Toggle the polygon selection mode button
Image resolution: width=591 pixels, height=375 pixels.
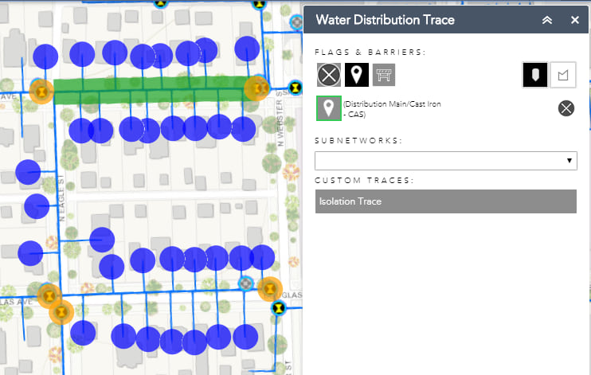[x=563, y=75]
